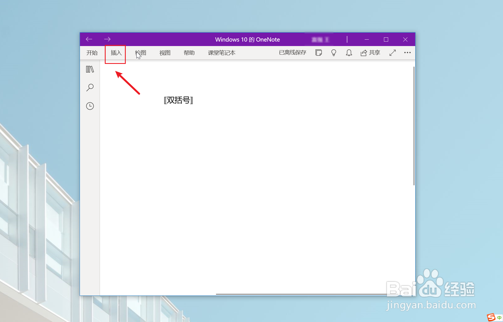Click the 〚双括号〛 note text

(x=178, y=100)
